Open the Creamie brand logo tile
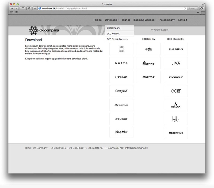 click(121, 105)
